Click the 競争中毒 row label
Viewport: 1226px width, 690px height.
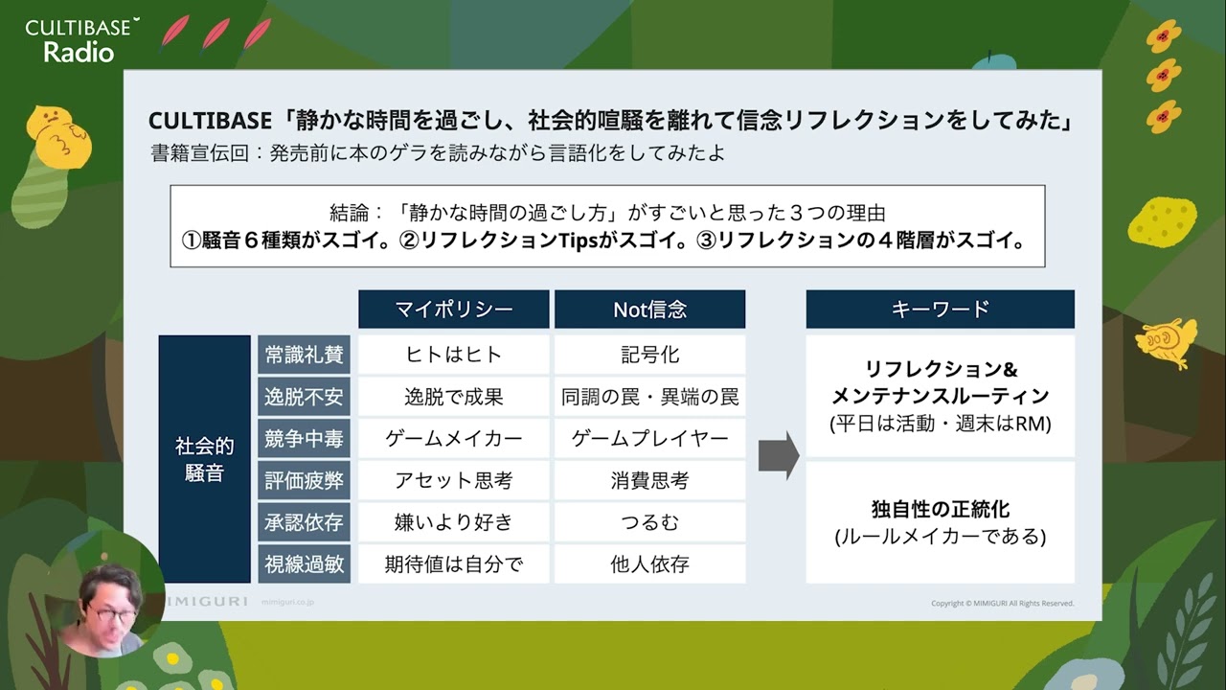[x=305, y=438]
